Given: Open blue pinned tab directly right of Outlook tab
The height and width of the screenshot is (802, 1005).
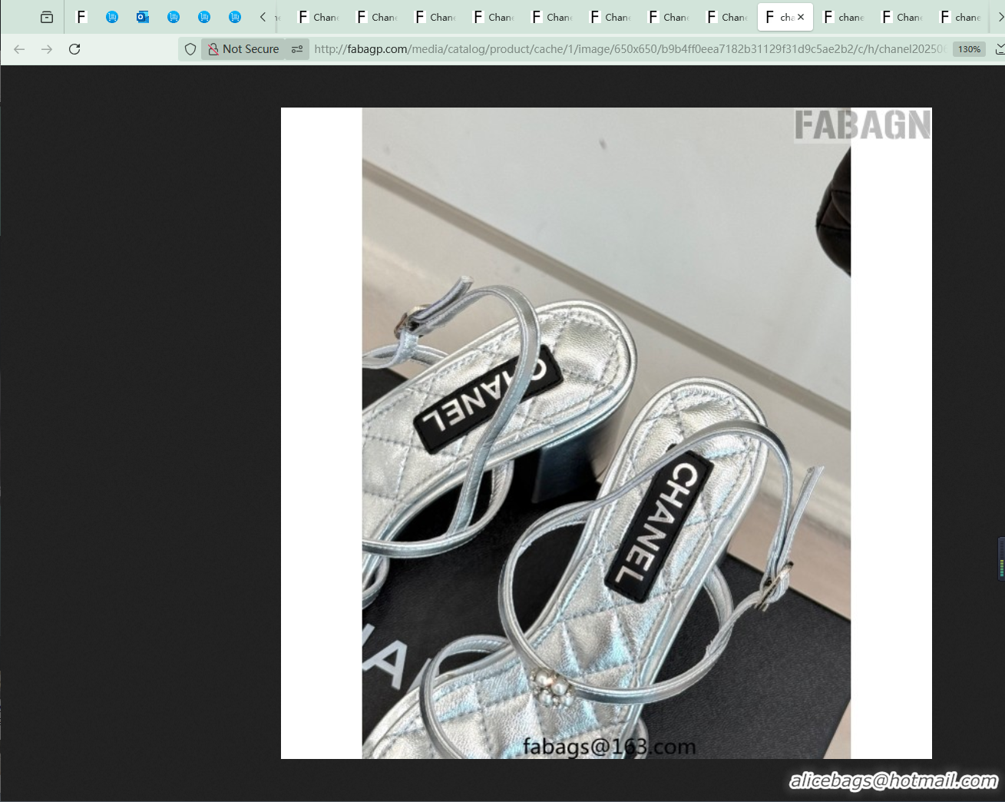Looking at the screenshot, I should (174, 17).
